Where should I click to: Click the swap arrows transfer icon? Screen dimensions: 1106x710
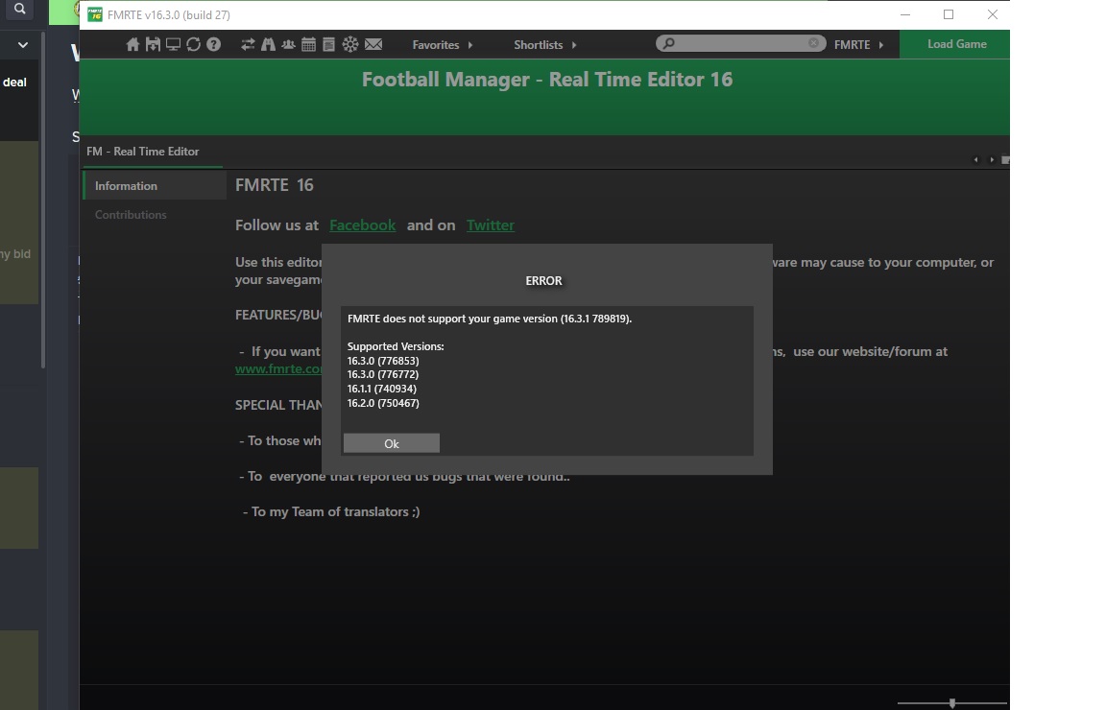248,44
